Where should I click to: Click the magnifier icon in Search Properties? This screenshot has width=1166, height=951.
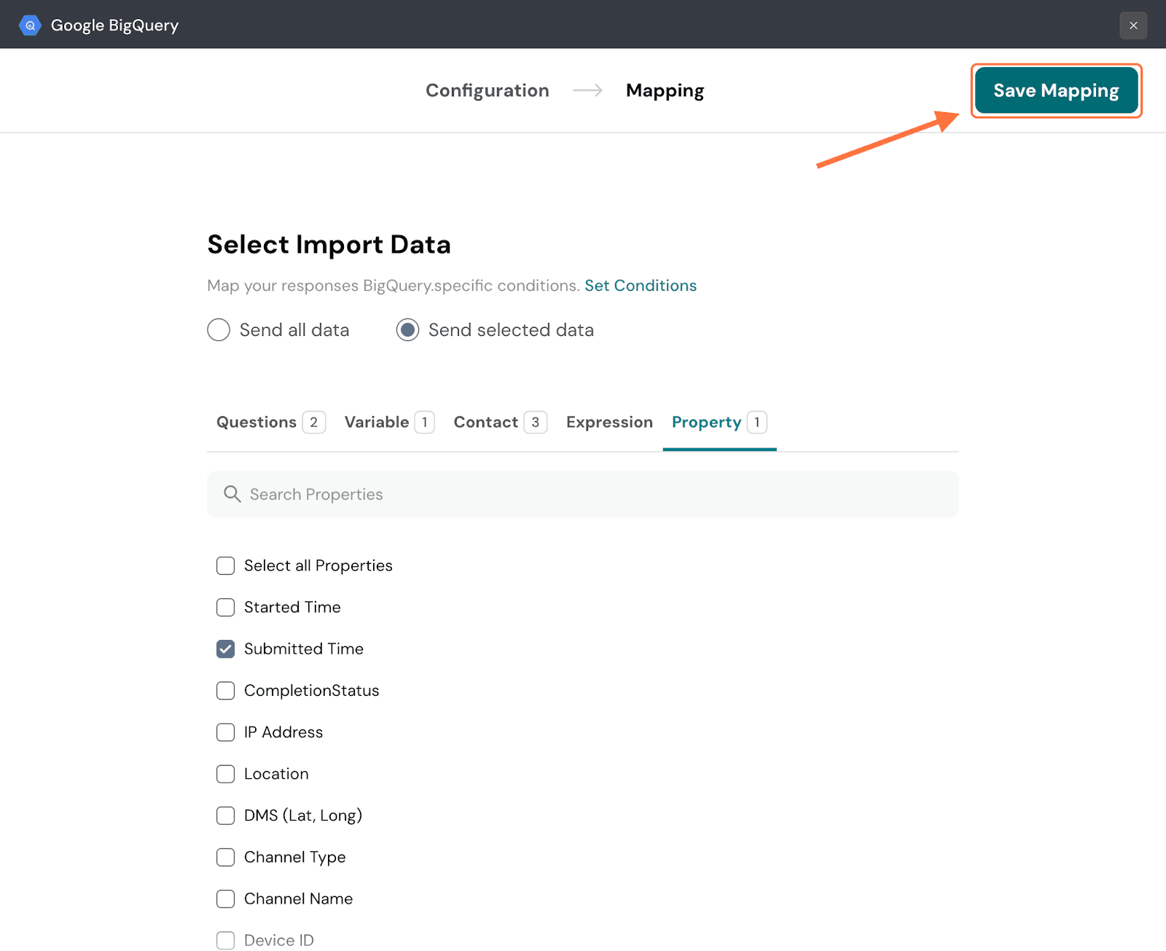tap(232, 494)
